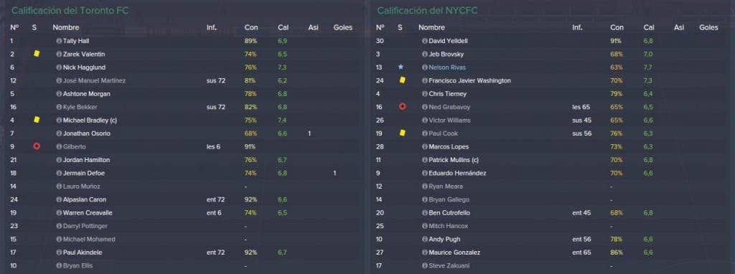Click the info icon next to Patrick Mullins
The image size is (735, 274).
pos(424,160)
